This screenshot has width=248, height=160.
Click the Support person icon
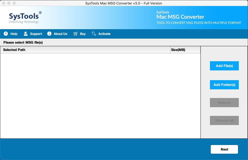point(26,34)
